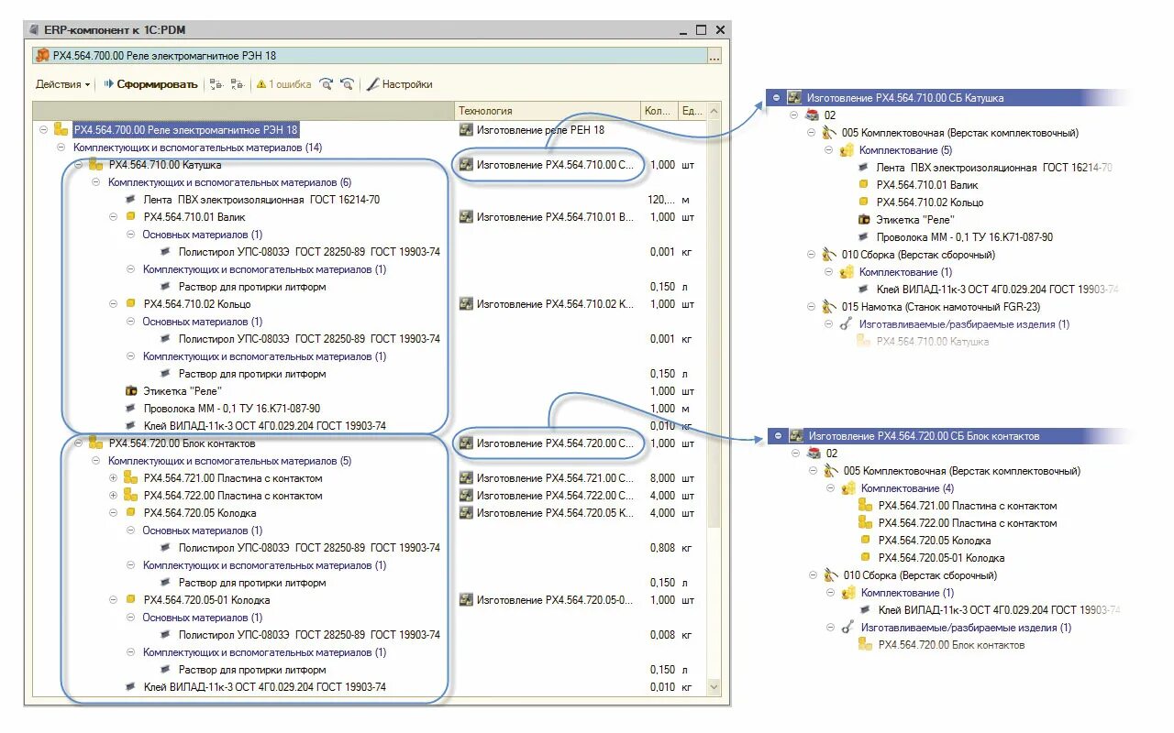The height and width of the screenshot is (733, 1174).
Task: Click the Ед... column header
Action: point(692,111)
